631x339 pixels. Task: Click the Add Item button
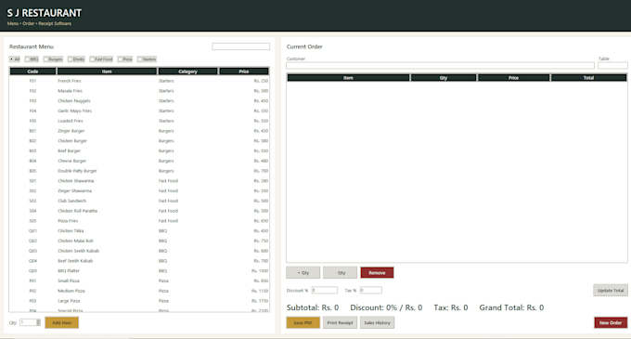[x=61, y=322]
